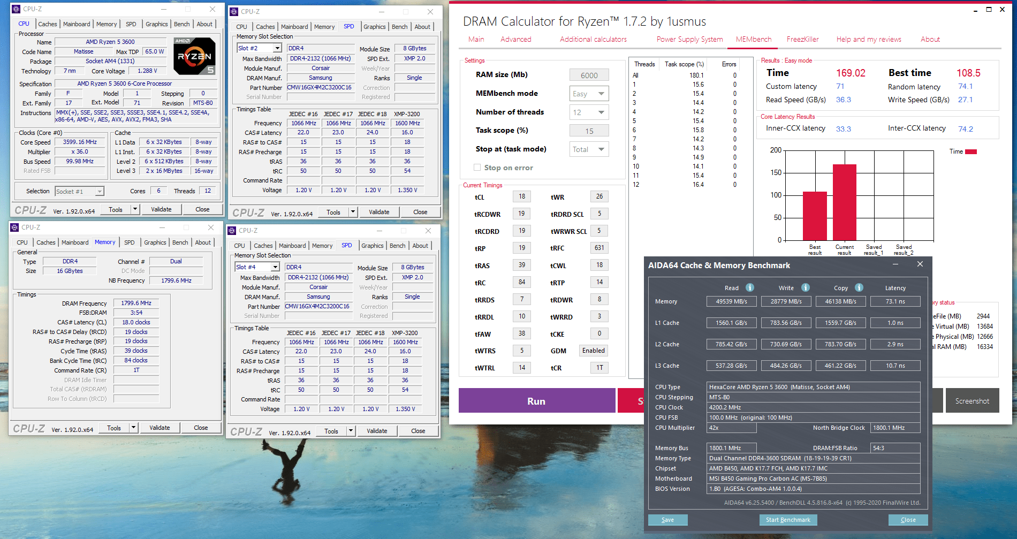This screenshot has width=1017, height=539.
Task: Click CPU-Z app icon in top-left window
Action: pos(16,9)
